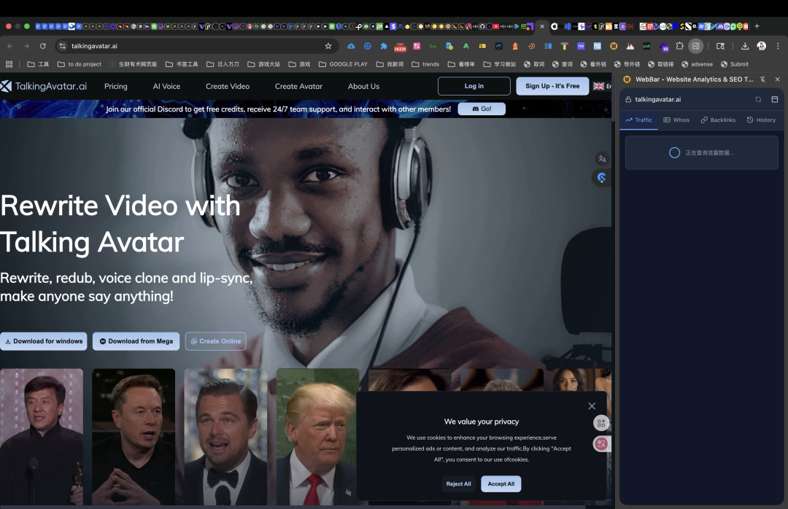Open the Pricing menu item
Screen dimensions: 788x509
coord(115,87)
